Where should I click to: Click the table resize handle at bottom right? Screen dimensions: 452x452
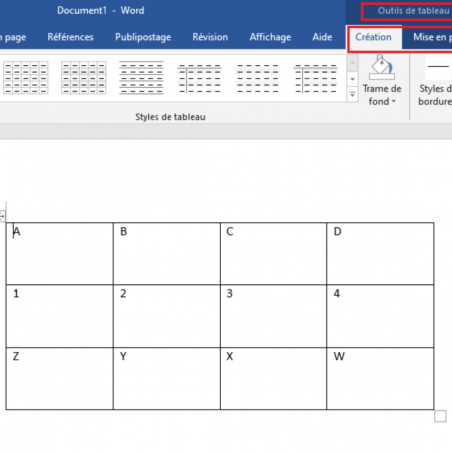click(x=440, y=416)
